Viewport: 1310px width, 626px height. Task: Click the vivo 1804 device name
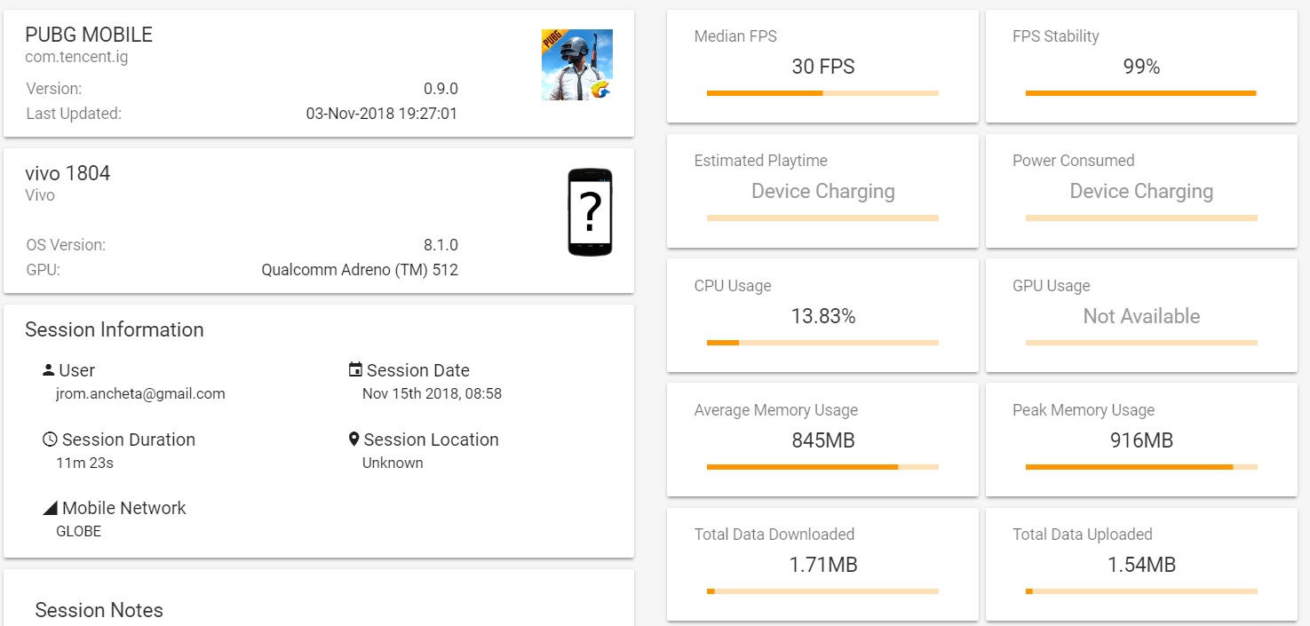click(67, 173)
